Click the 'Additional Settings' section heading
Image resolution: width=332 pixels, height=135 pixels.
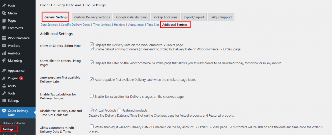coord(56,34)
